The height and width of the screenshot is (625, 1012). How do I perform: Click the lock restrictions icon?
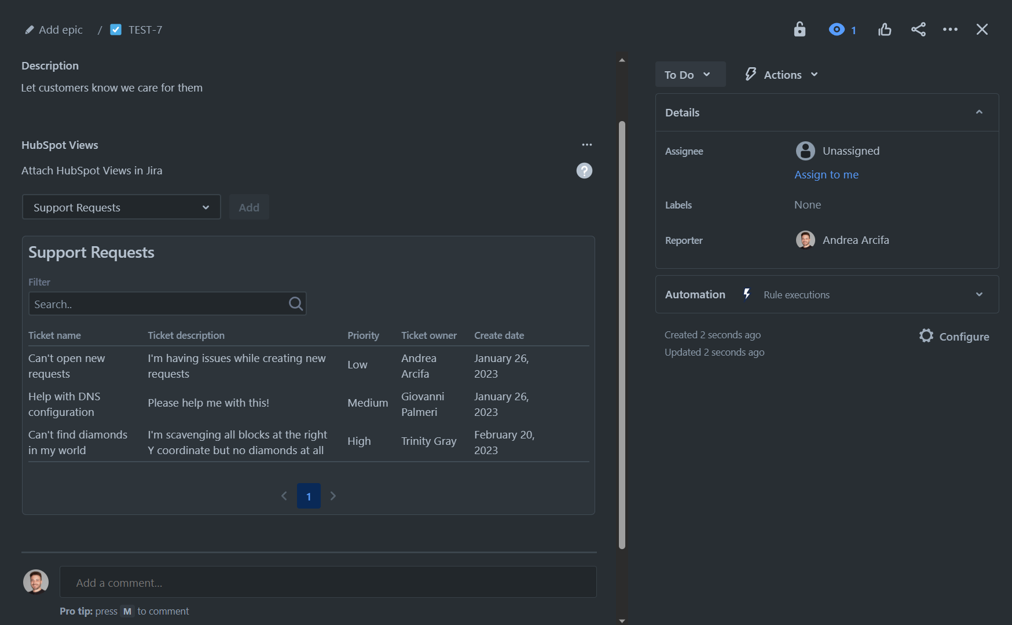click(800, 29)
